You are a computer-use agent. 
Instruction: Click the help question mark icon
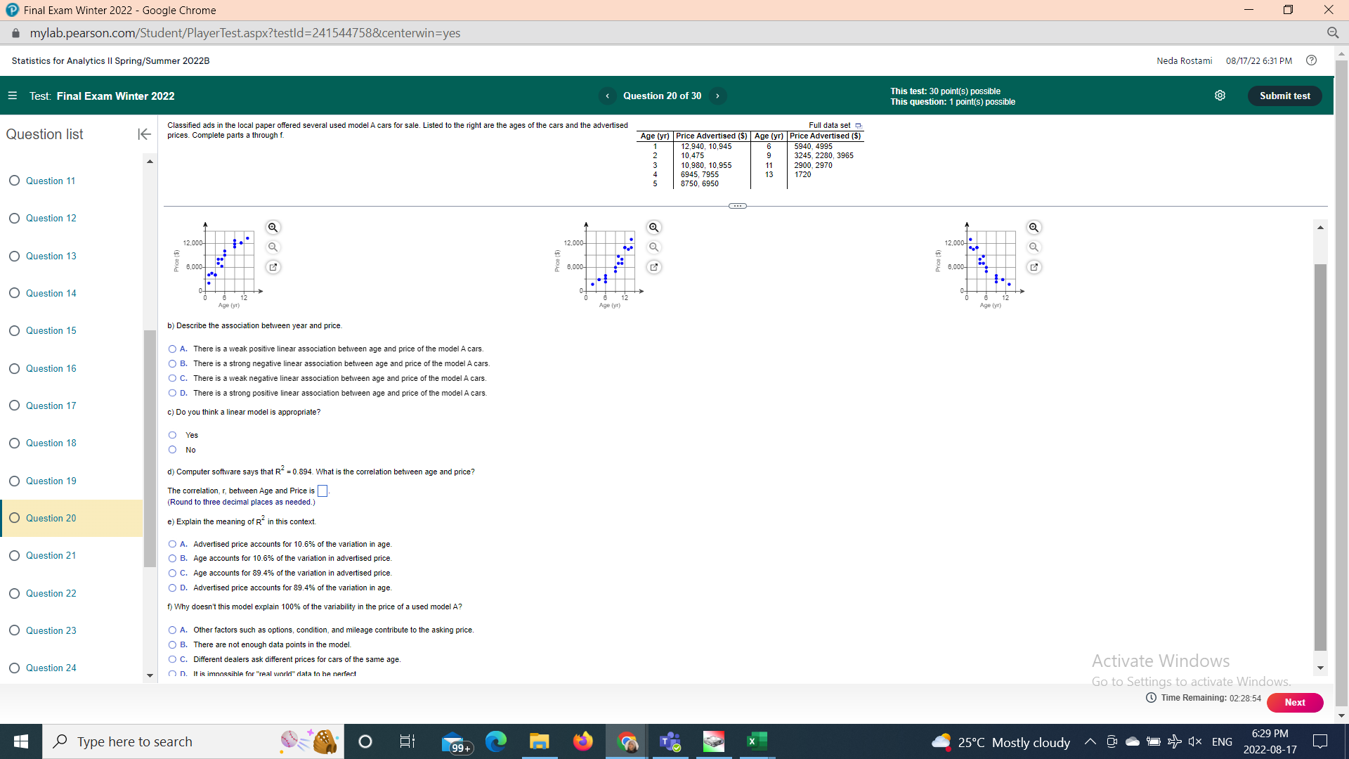pos(1312,60)
